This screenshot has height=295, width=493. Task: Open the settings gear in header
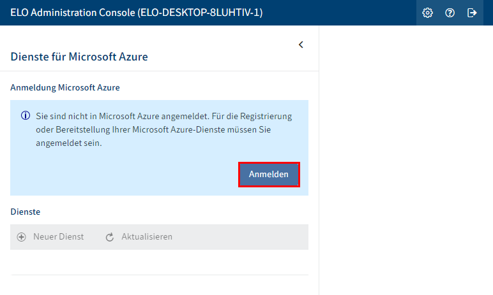[x=427, y=13]
